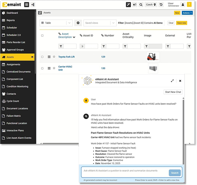Clear the current filter
The image size is (197, 185).
coord(171,23)
